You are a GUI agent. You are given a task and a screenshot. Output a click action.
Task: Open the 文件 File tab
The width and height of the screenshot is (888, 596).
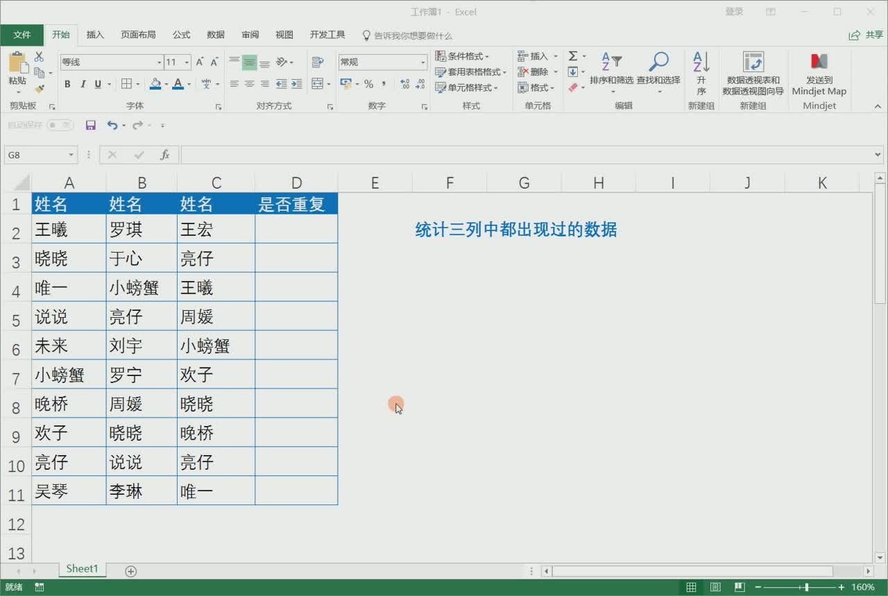coord(22,35)
